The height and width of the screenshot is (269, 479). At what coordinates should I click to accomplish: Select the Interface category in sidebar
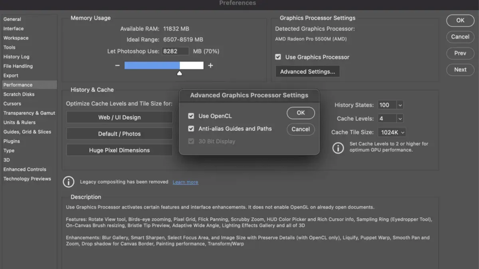tap(14, 29)
